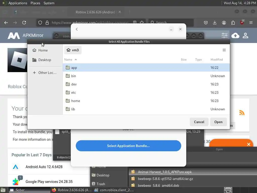Click the Firefox Search field
This screenshot has width=257, height=193.
171,22
